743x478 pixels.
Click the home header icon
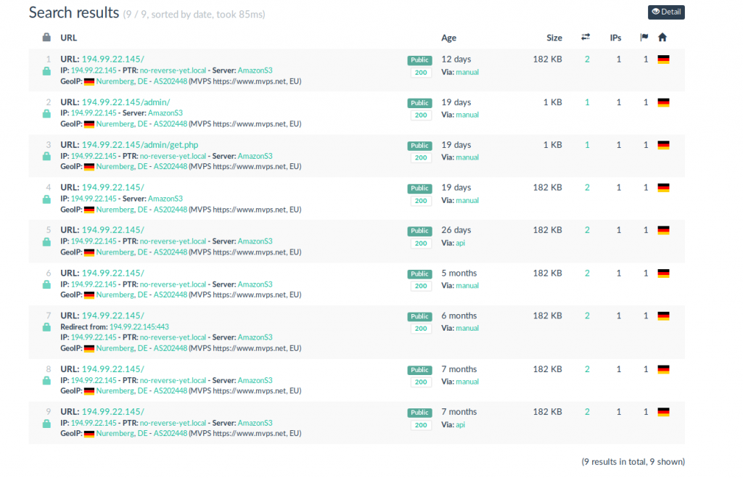point(662,38)
